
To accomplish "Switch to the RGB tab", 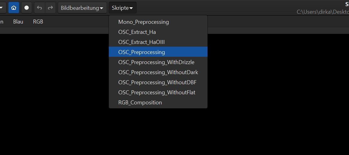I will click(38, 22).
